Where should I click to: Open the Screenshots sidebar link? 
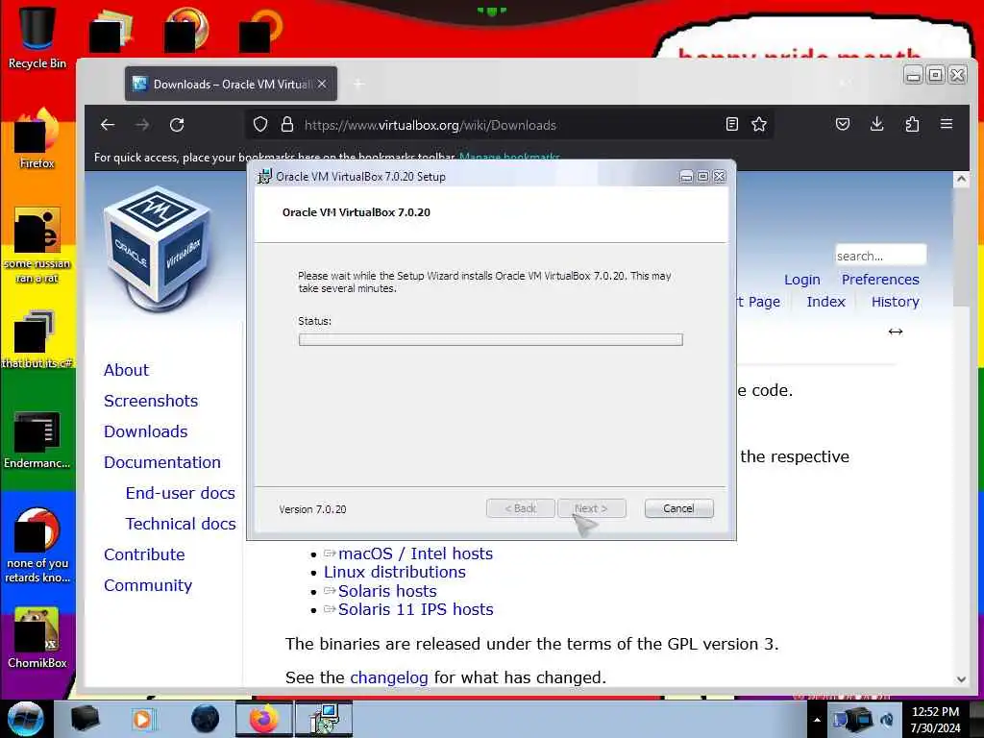pyautogui.click(x=151, y=401)
